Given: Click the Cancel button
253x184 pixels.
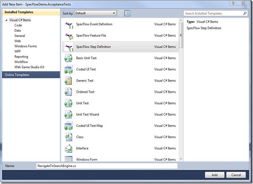Looking at the screenshot, I should pyautogui.click(x=236, y=175).
